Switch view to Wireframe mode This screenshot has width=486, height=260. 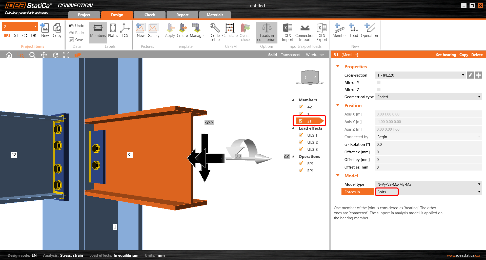[315, 55]
